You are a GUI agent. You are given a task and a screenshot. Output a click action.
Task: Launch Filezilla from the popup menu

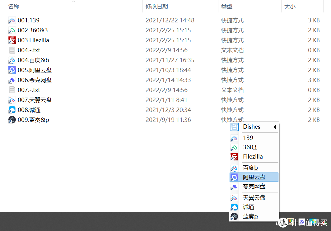click(x=254, y=156)
